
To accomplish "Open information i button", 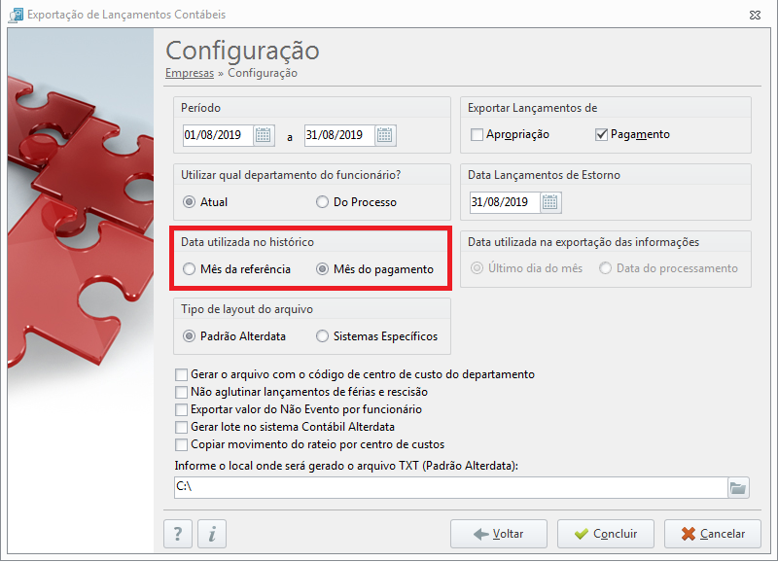I will 212,534.
